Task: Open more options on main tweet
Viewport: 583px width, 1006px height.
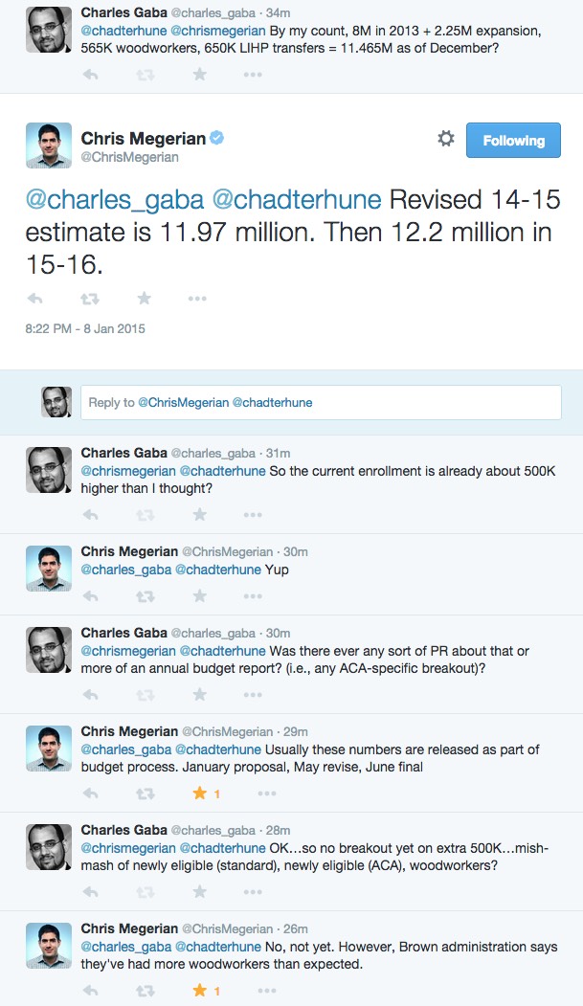Action: [x=197, y=299]
